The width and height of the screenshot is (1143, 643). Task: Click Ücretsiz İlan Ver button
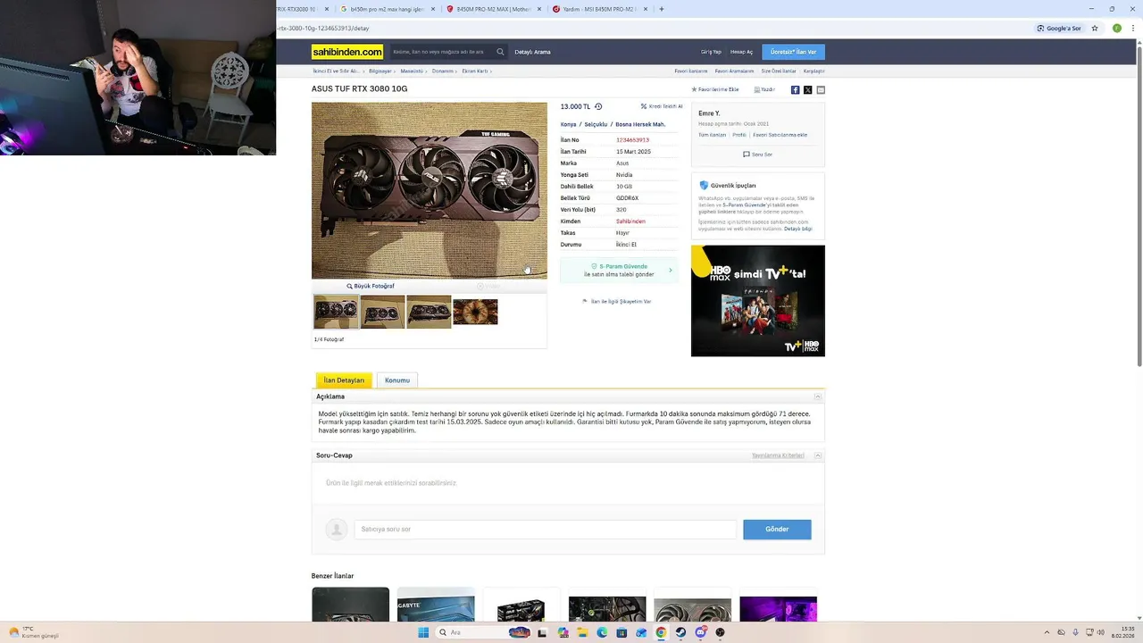click(x=793, y=52)
